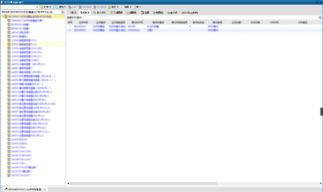
Task: Open the 三维图档 tab
Action: click(x=132, y=13)
